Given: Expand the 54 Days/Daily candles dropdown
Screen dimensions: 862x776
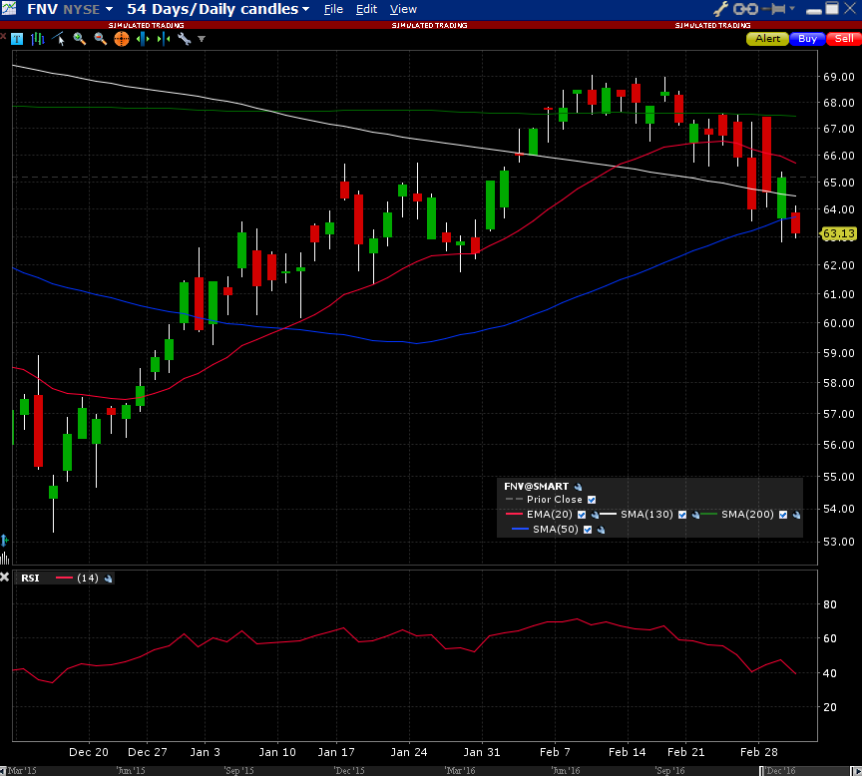Looking at the screenshot, I should click(x=305, y=9).
